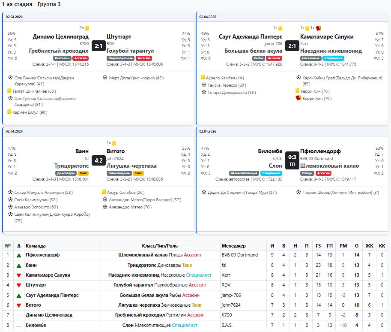This screenshot has height=332, width=391.
Task: Click the ball icon by Патрик Шерер
Action: (x=298, y=192)
